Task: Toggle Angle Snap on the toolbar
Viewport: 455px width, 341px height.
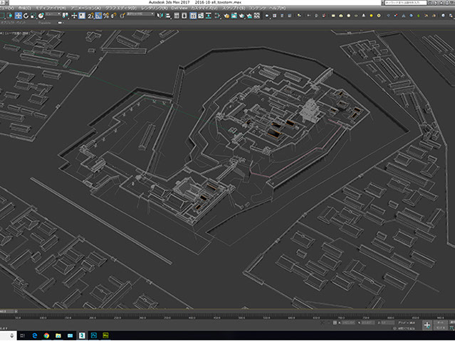Action: pos(97,15)
